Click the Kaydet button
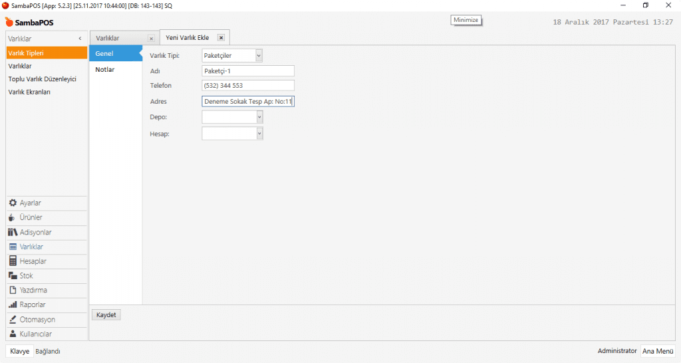 (x=106, y=315)
